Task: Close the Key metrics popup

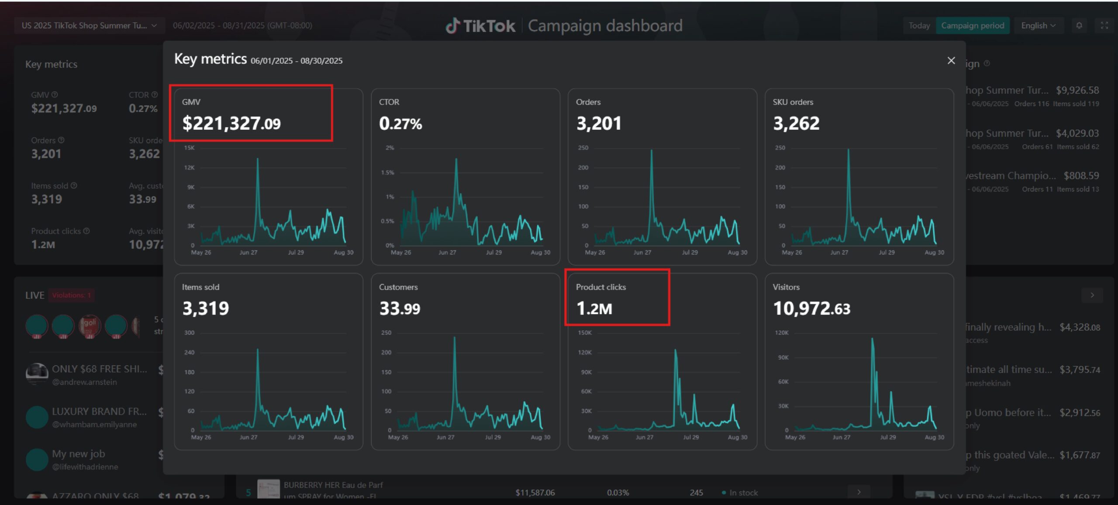Action: tap(951, 61)
